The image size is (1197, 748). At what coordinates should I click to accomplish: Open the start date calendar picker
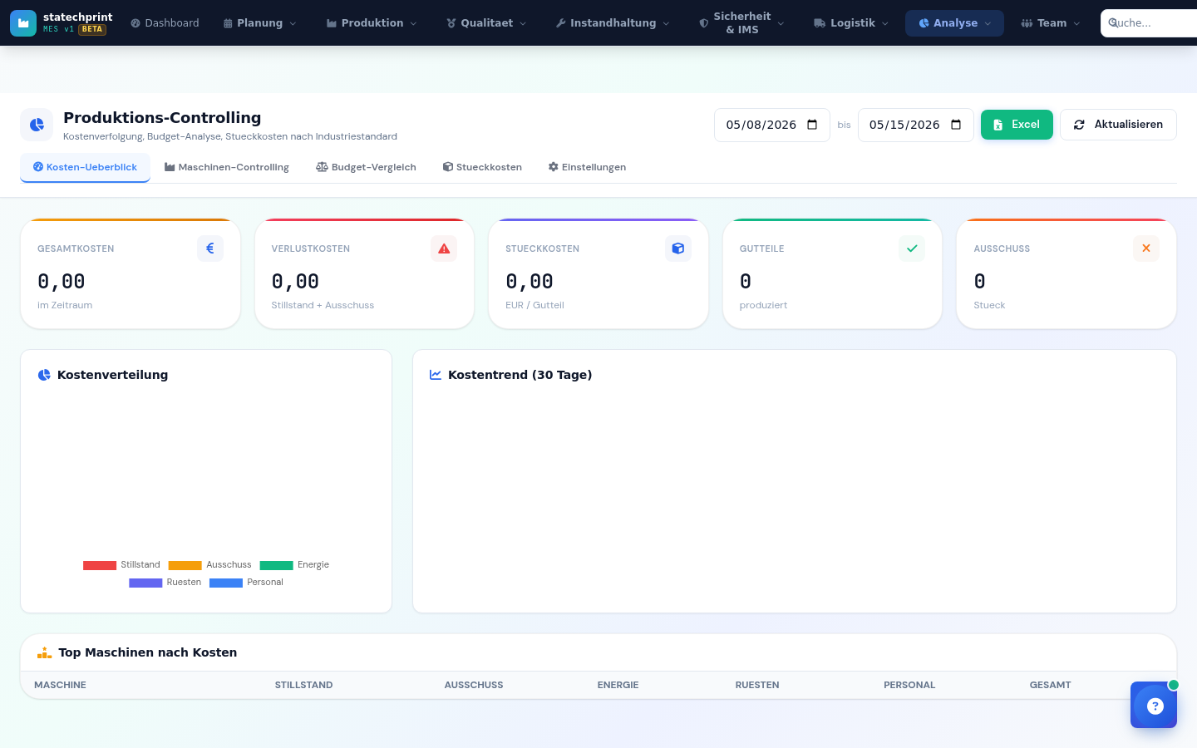pyautogui.click(x=812, y=125)
